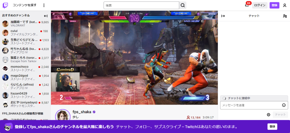Open 猫麦とろろ channel in sidebar
The height and width of the screenshot is (133, 290).
click(25, 60)
